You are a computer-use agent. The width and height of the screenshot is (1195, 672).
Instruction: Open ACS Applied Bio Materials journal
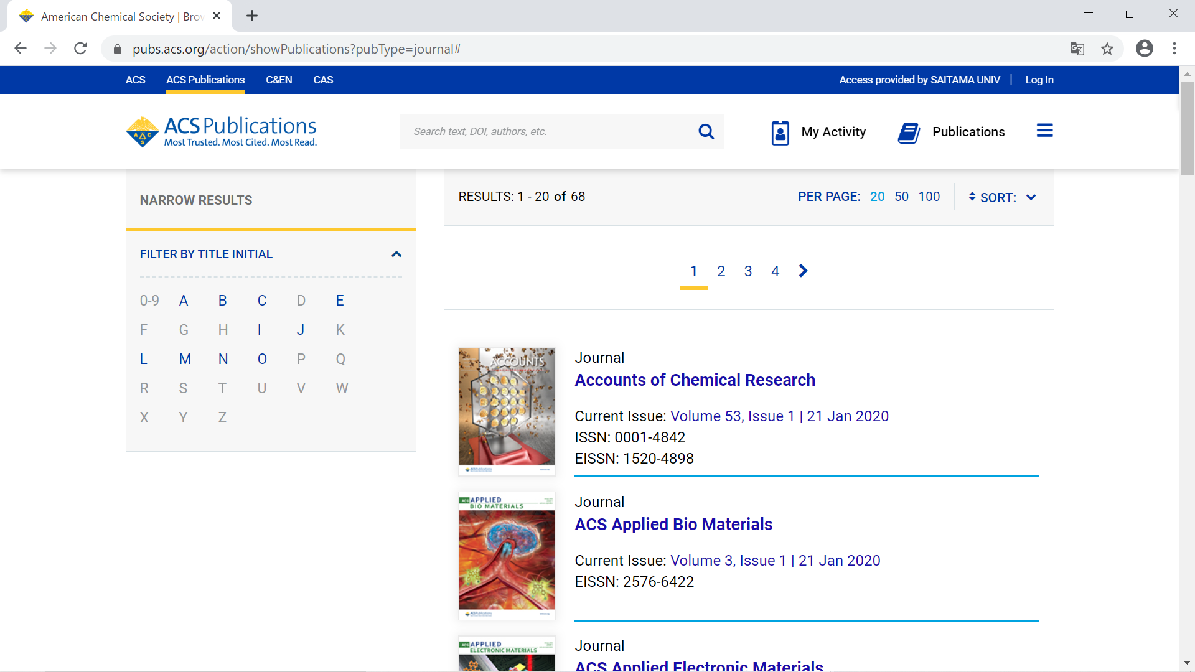point(673,525)
